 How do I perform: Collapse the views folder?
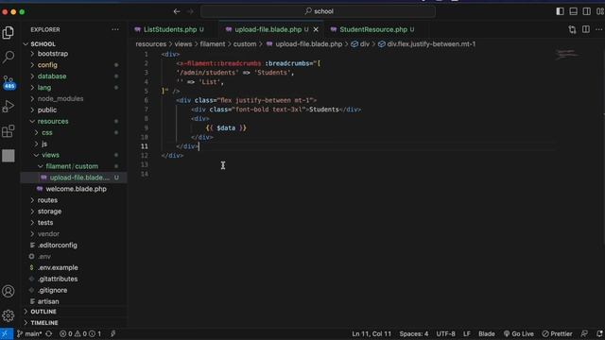pos(74,155)
